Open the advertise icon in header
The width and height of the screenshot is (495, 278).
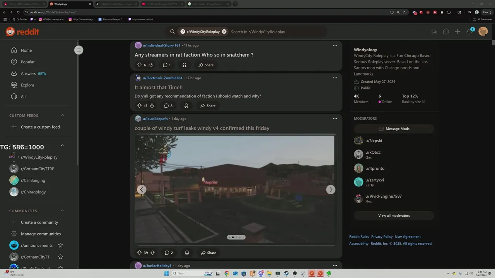coord(434,32)
